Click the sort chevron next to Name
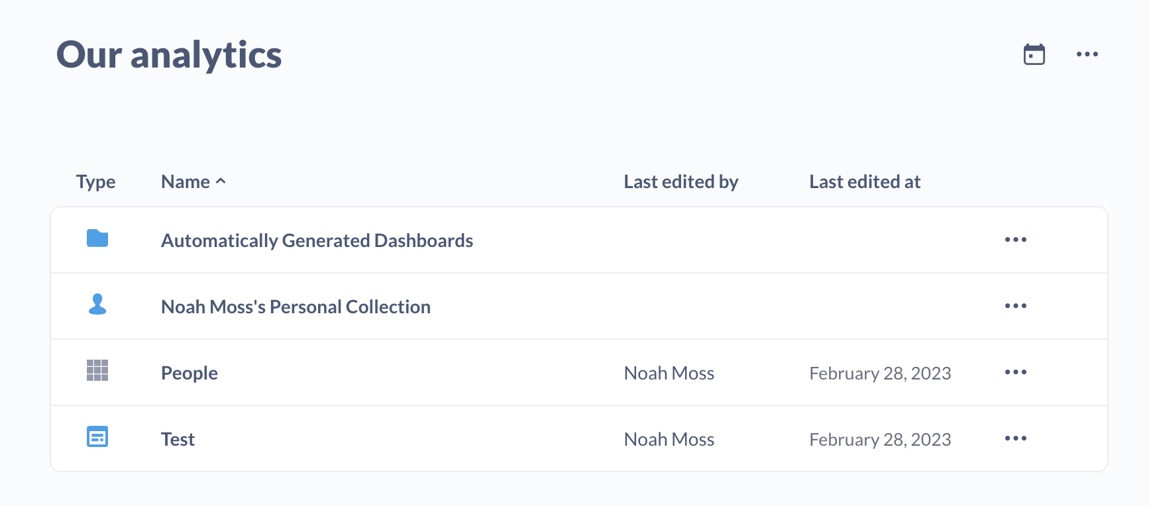Screen dimensions: 1149x506 pos(221,181)
